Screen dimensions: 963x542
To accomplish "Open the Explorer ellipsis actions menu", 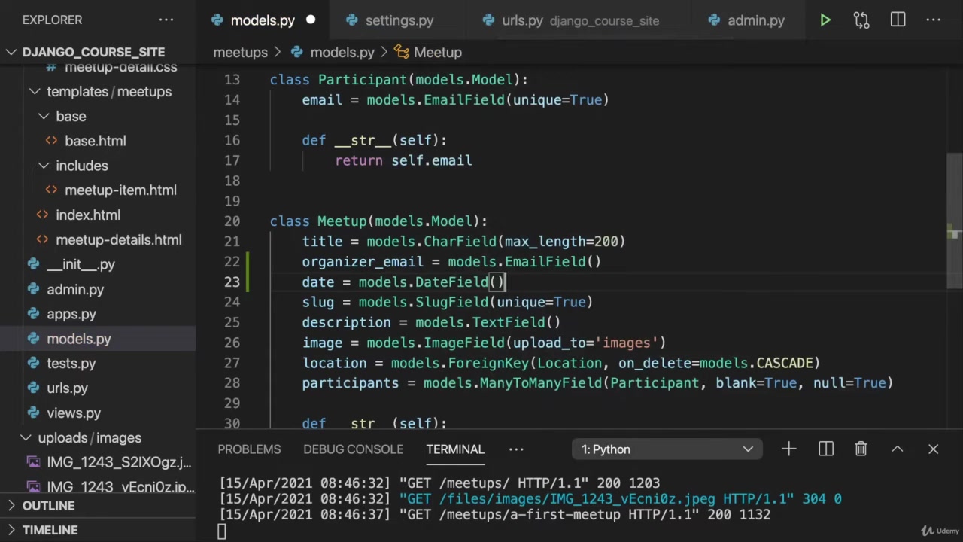I will click(166, 20).
